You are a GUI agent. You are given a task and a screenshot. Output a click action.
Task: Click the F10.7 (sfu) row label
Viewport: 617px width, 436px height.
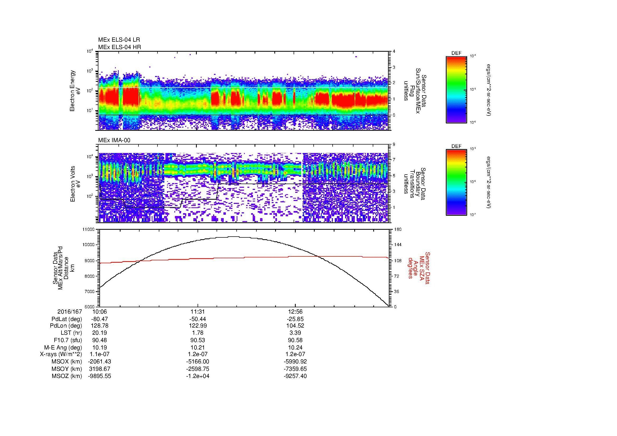click(x=68, y=340)
